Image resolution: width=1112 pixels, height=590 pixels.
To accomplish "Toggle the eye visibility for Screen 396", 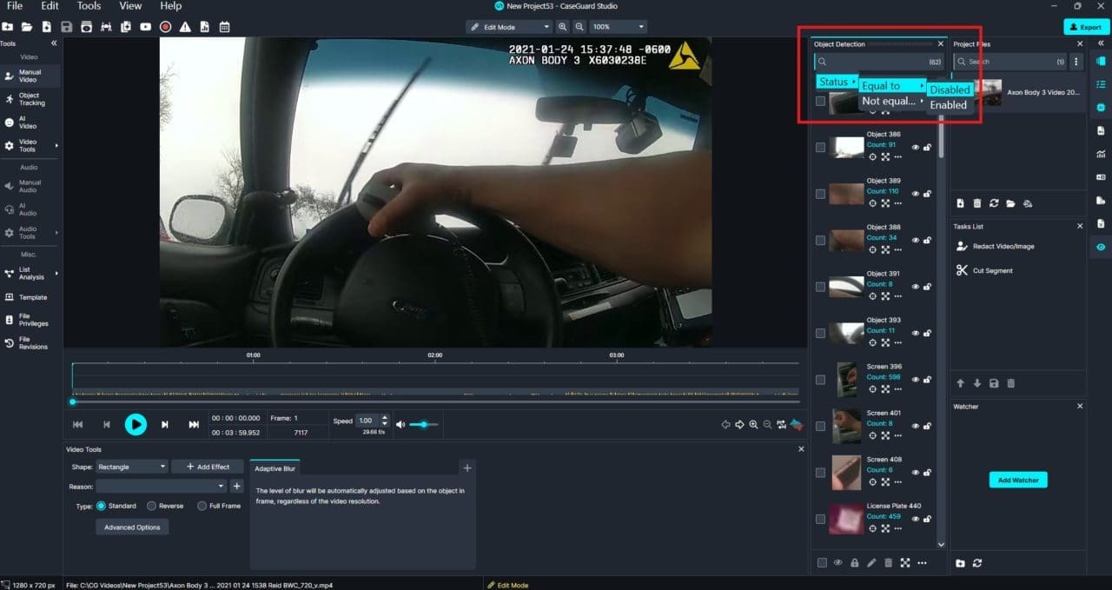I will tap(915, 380).
